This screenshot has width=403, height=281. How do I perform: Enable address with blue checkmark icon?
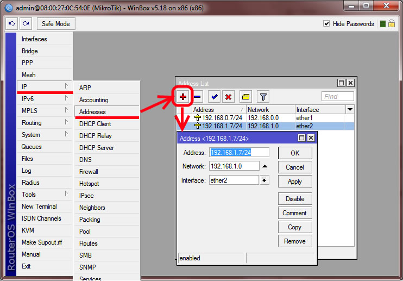click(x=214, y=97)
